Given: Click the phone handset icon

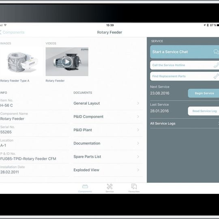Looking at the screenshot, I should click(x=217, y=65).
